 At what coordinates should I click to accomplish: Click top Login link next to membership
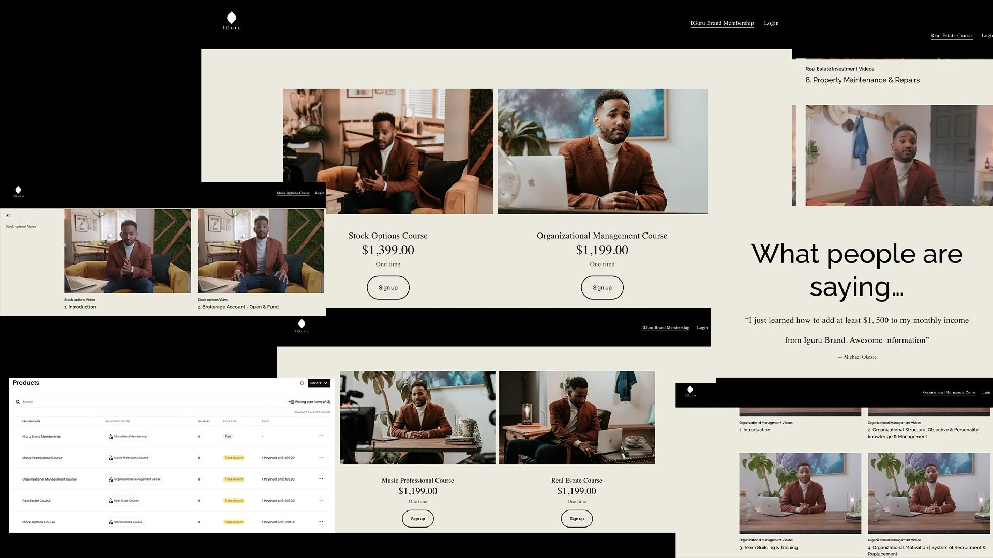(x=771, y=23)
